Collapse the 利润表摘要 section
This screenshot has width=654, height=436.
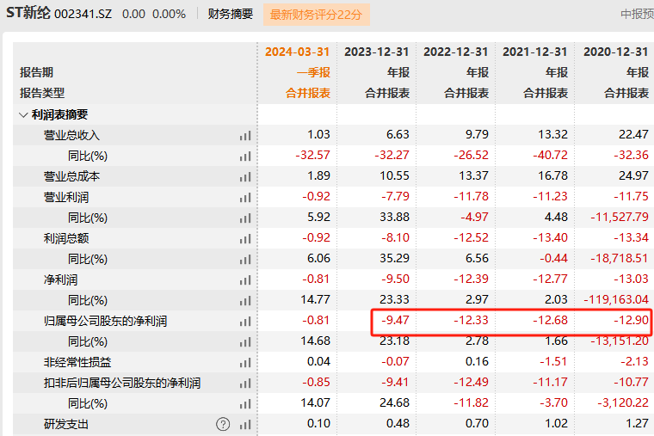click(22, 114)
